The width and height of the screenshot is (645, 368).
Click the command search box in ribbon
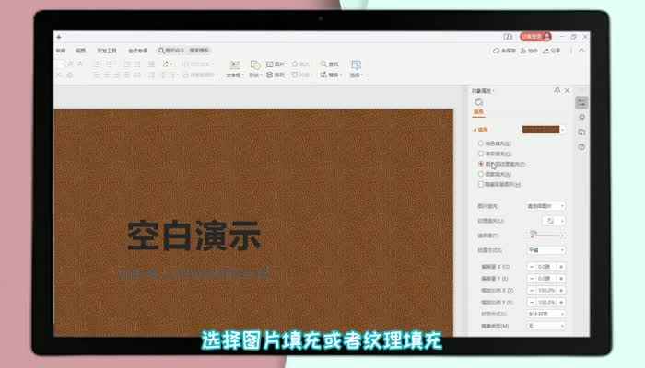(184, 50)
